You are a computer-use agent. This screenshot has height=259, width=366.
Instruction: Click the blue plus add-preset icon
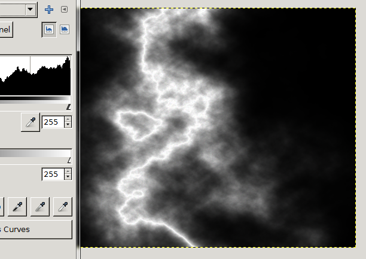tap(49, 10)
